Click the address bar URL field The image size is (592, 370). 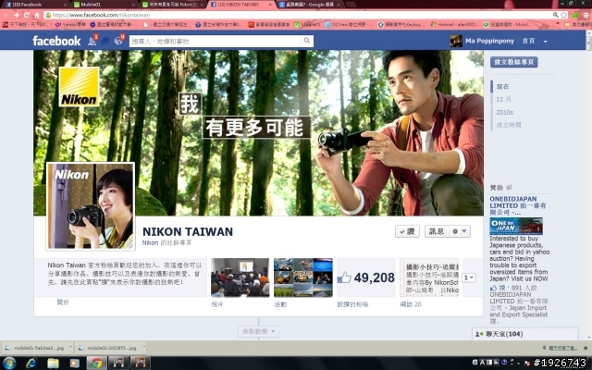point(298,15)
